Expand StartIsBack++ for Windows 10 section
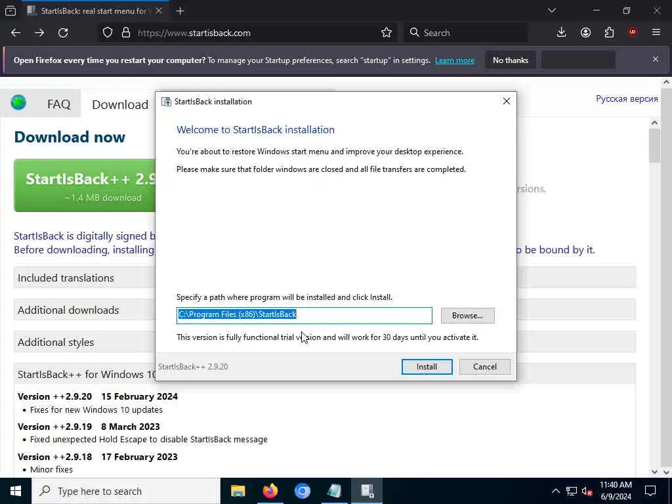Screen dimensions: 672x504 point(85,374)
